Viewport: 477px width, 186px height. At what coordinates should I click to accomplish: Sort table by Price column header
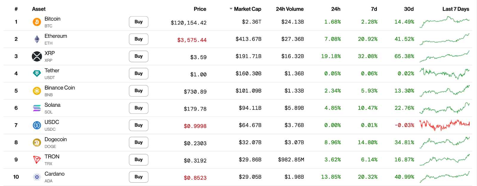(200, 9)
